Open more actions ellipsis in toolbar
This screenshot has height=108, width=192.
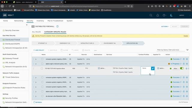pyautogui.click(x=95, y=50)
